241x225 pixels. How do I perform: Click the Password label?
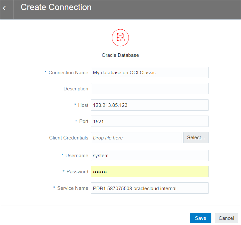click(x=77, y=172)
